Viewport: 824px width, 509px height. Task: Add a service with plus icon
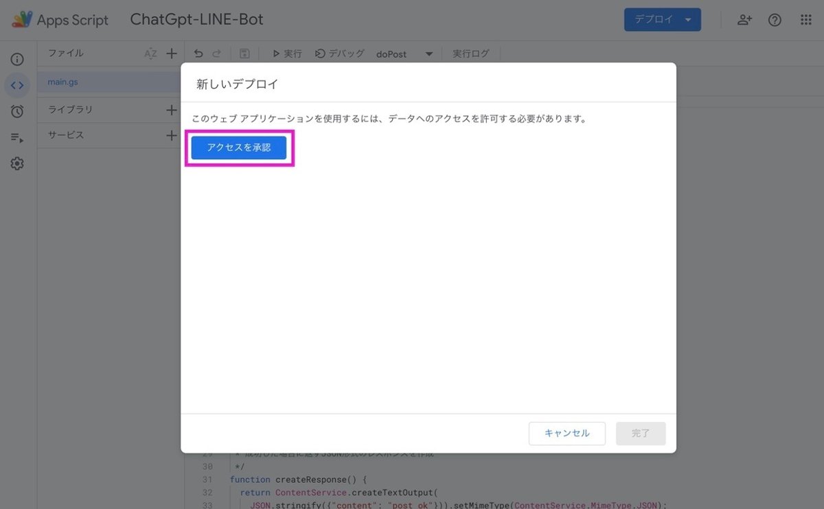click(172, 135)
